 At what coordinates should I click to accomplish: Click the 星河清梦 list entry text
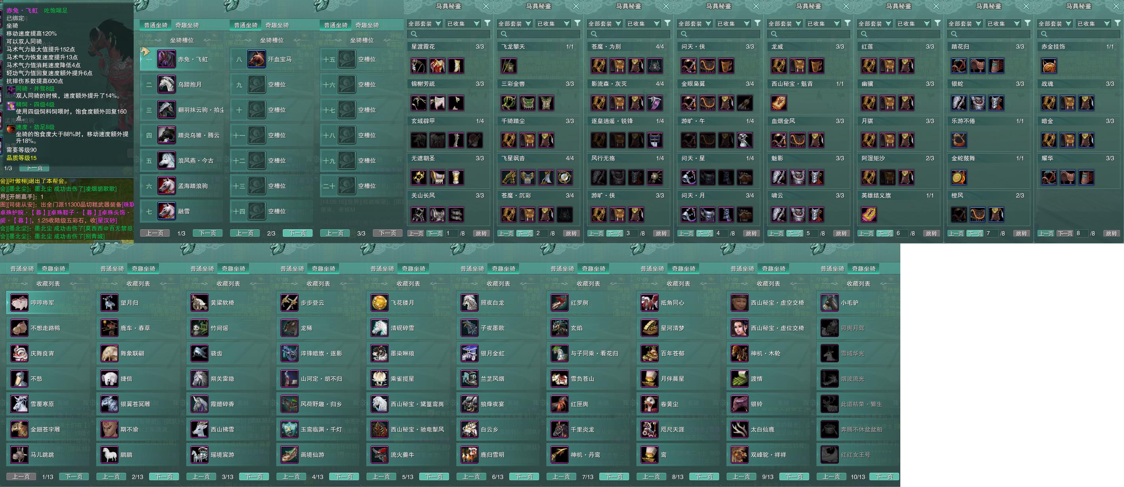pos(673,328)
